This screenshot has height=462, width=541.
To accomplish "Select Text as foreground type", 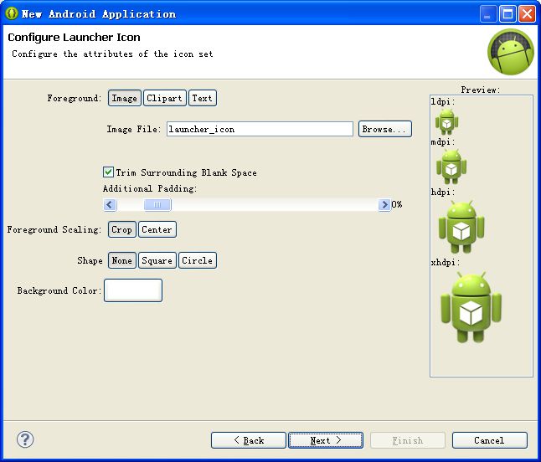I will click(202, 98).
